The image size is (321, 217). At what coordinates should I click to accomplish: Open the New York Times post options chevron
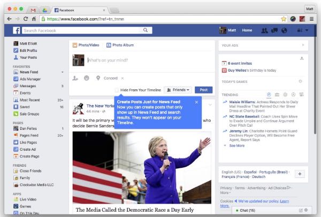coord(210,105)
